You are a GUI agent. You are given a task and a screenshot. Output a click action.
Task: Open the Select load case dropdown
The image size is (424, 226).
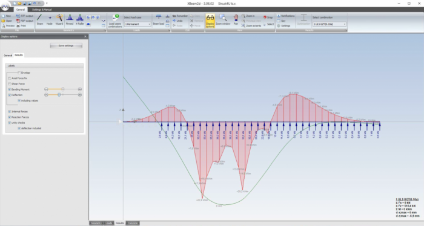tap(137, 24)
